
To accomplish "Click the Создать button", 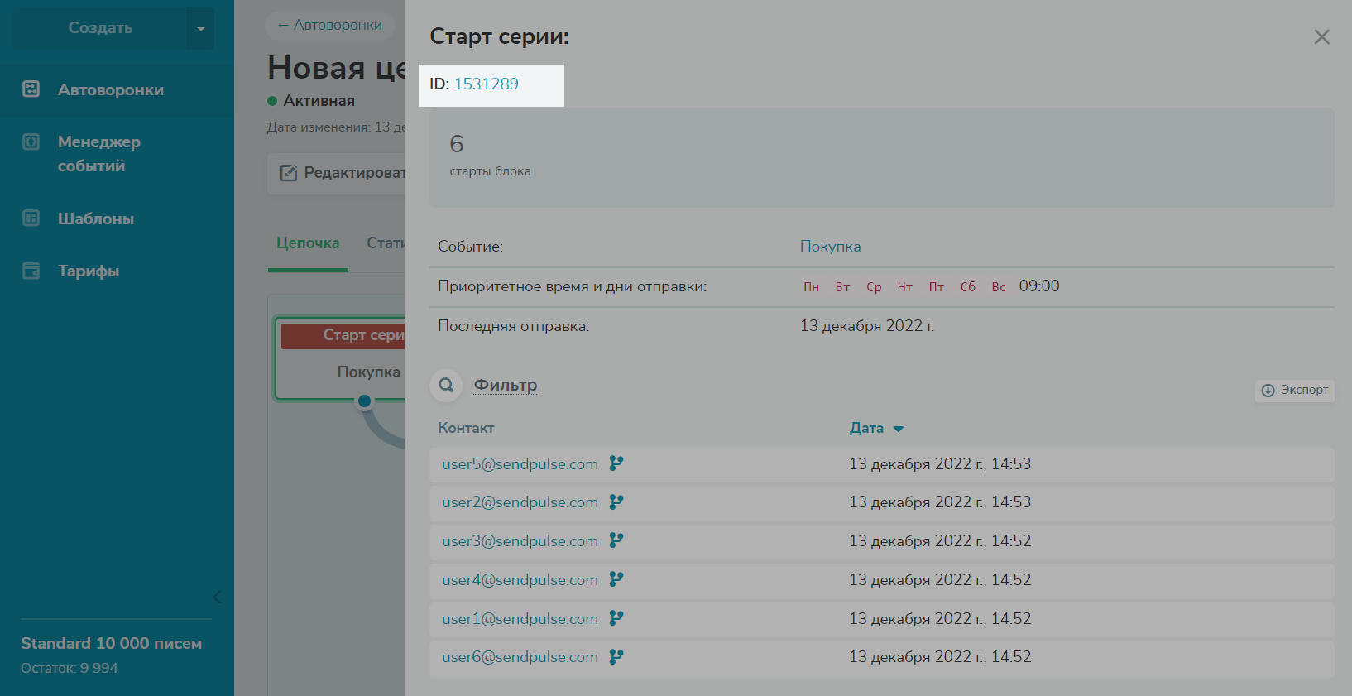I will tap(99, 28).
